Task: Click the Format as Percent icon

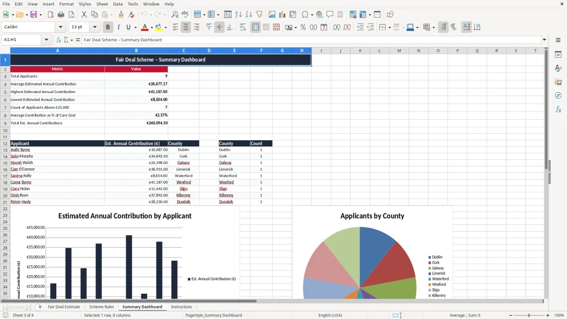Action: pyautogui.click(x=303, y=27)
